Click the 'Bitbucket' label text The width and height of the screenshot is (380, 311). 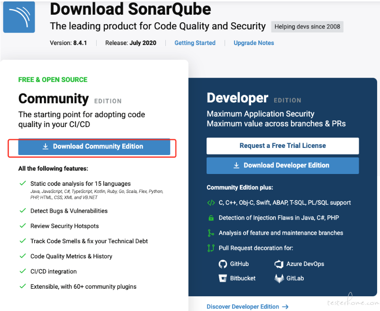[243, 278]
